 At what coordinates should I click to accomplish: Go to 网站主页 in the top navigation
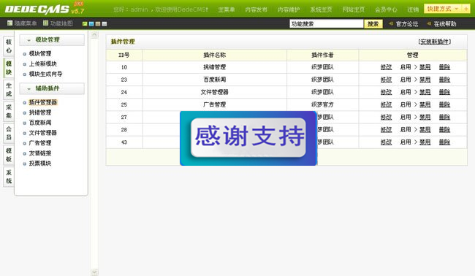pos(354,9)
